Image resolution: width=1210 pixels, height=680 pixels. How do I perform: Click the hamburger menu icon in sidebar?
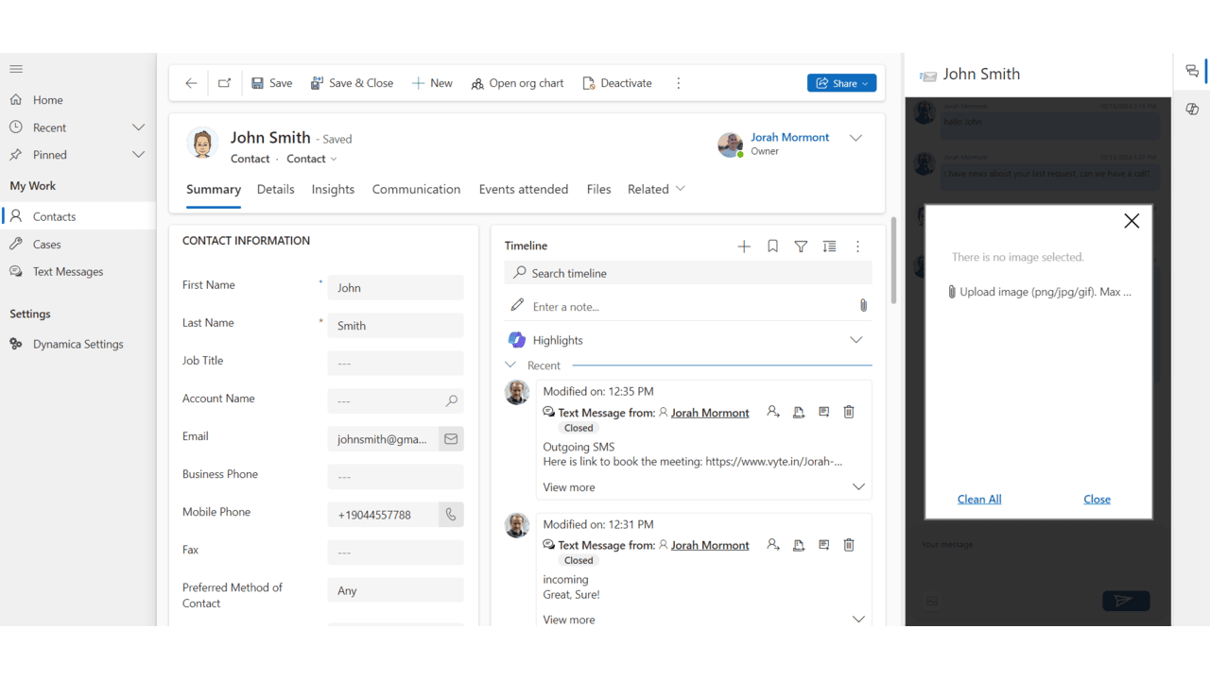point(16,69)
